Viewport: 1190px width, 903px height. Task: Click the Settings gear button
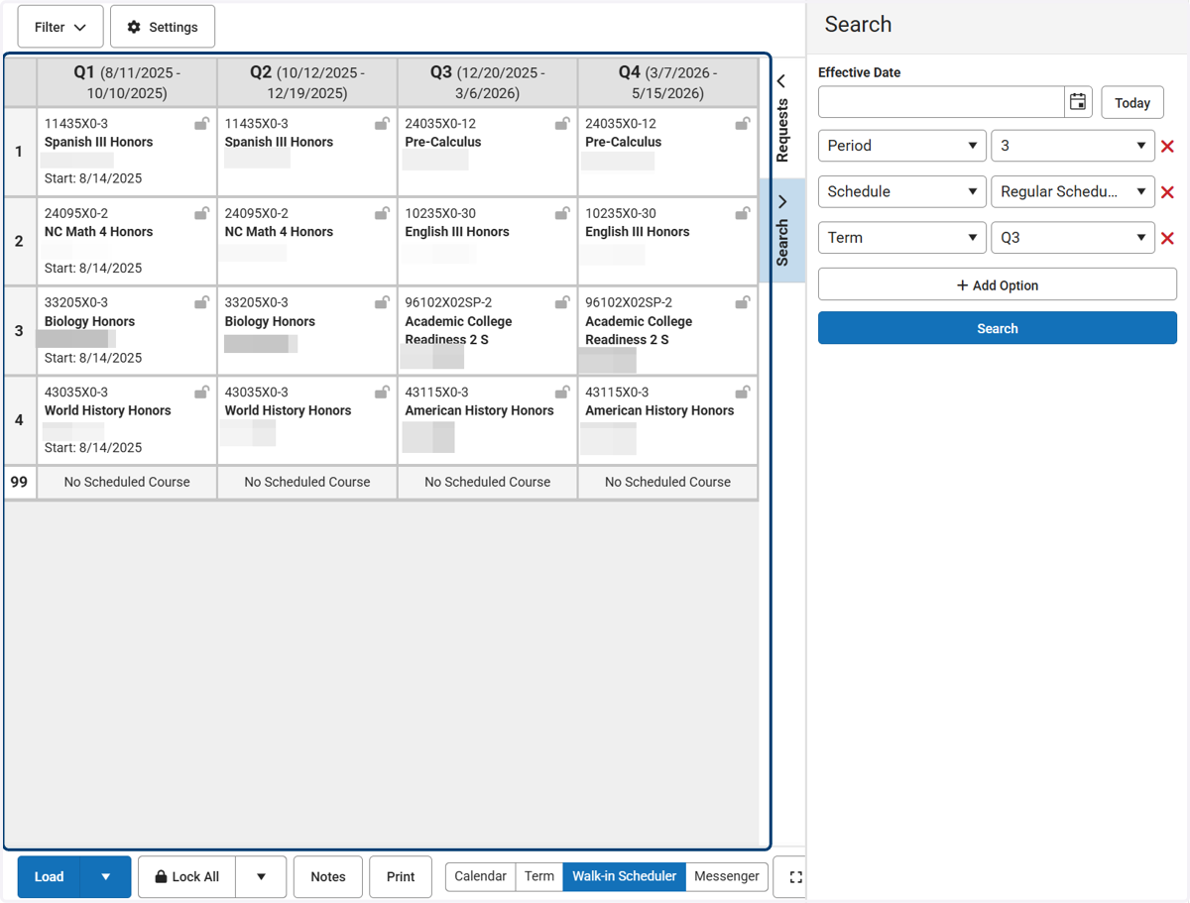tap(163, 27)
